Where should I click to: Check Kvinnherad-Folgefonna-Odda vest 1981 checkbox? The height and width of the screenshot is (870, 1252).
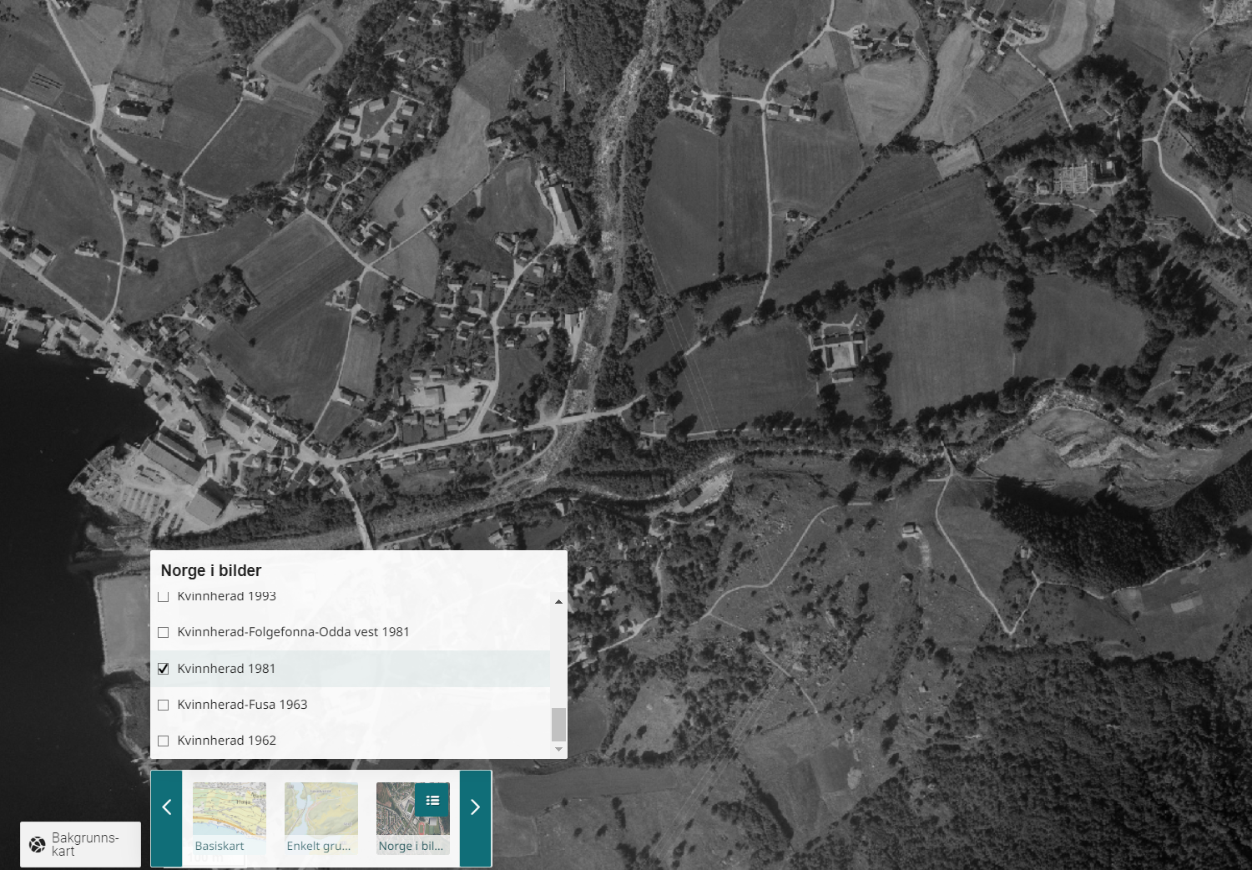[164, 632]
